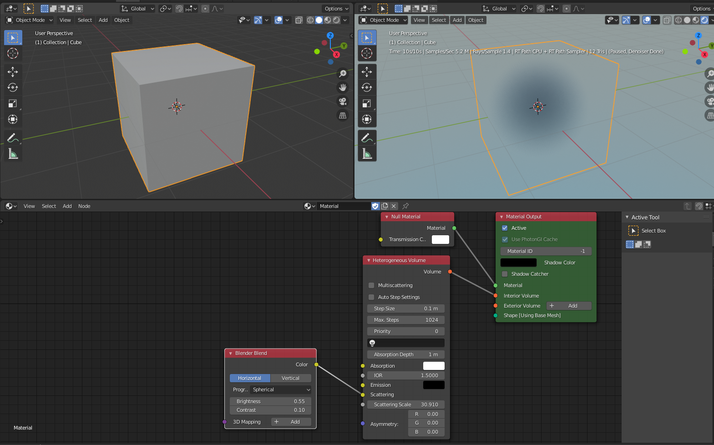Click the Cursor tool in right viewport
Viewport: 714px width, 445px height.
367,53
